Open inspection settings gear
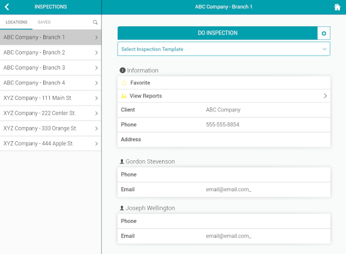Image resolution: width=346 pixels, height=254 pixels. pos(324,33)
